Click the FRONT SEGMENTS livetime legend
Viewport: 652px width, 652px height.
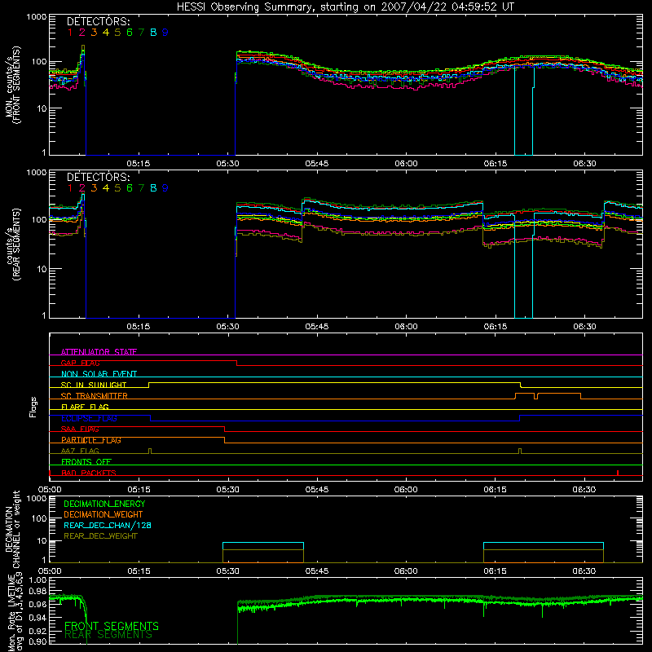point(112,626)
